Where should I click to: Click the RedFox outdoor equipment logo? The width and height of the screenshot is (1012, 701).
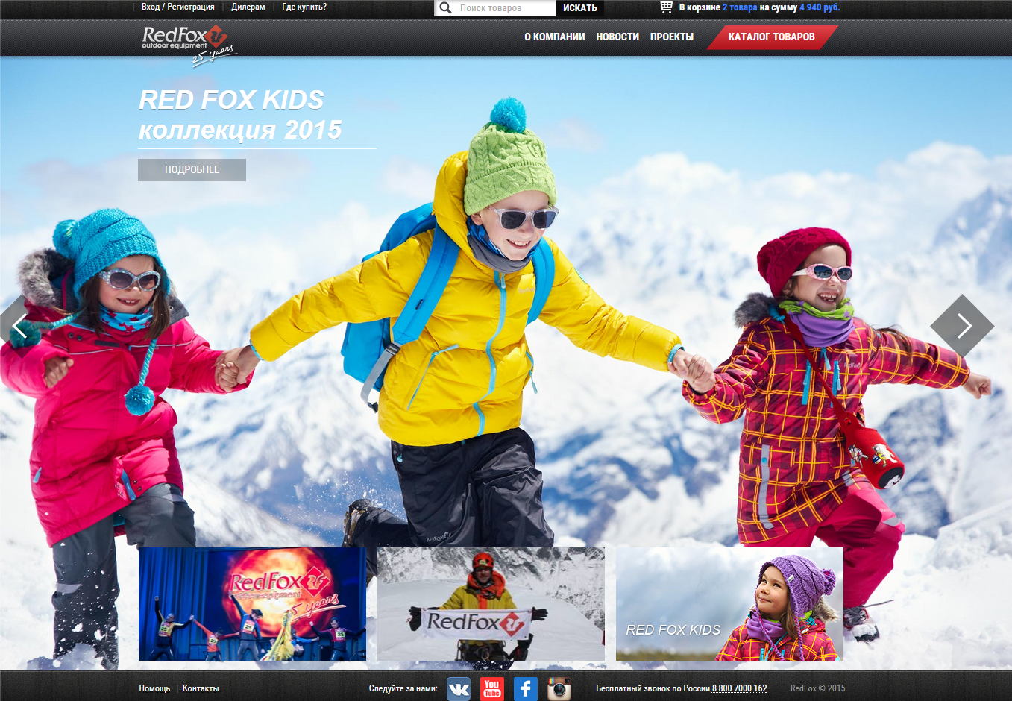[189, 45]
